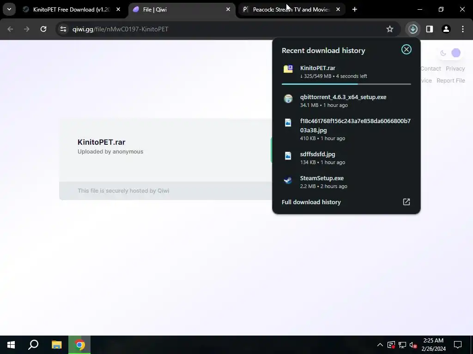Click the Report File link
Screen dimensions: 473x354
[451, 81]
